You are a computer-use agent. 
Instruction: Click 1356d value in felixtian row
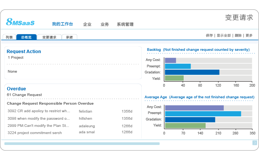[127, 111]
